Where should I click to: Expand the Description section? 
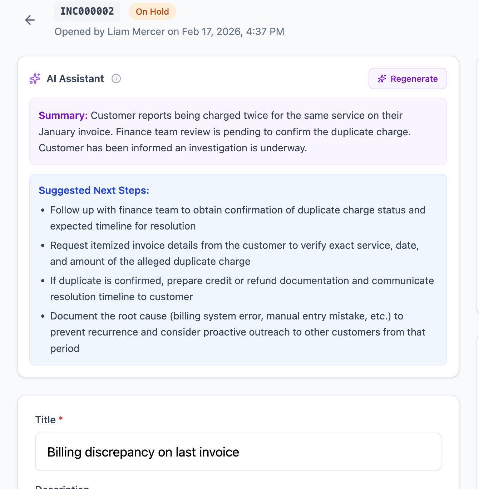(x=61, y=486)
